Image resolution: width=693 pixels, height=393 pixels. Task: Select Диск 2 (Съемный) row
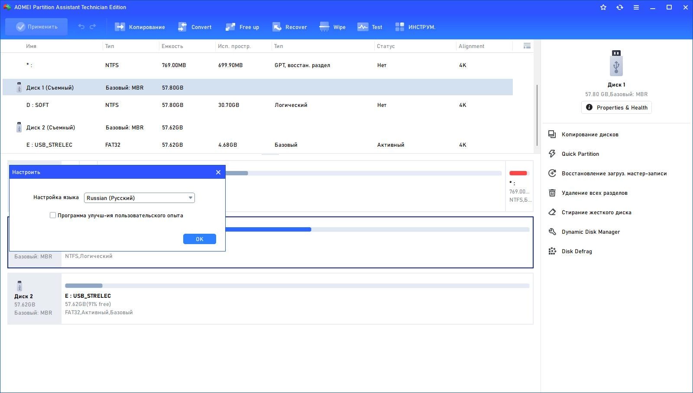258,128
